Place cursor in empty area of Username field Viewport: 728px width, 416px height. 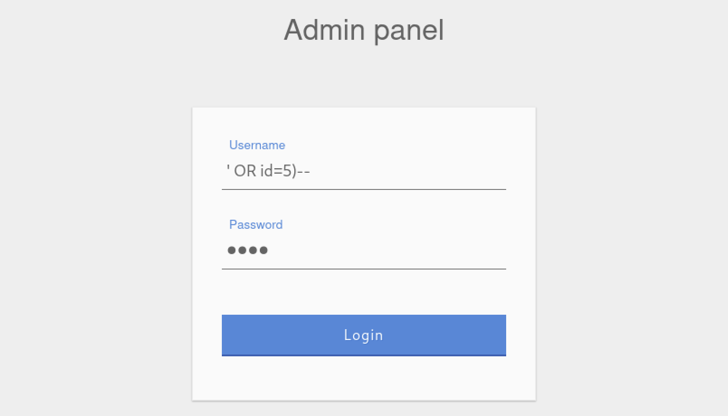pyautogui.click(x=407, y=171)
